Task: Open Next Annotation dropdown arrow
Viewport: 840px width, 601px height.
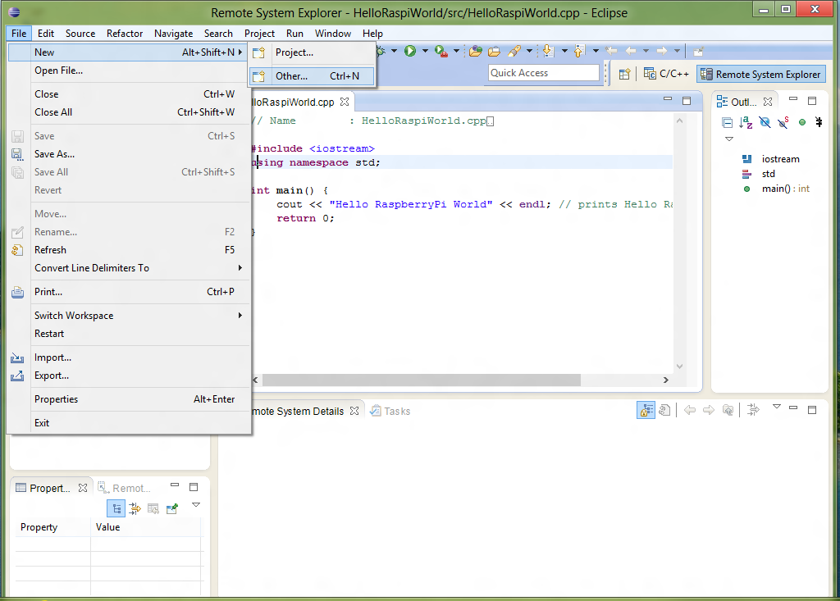Action: [x=564, y=52]
